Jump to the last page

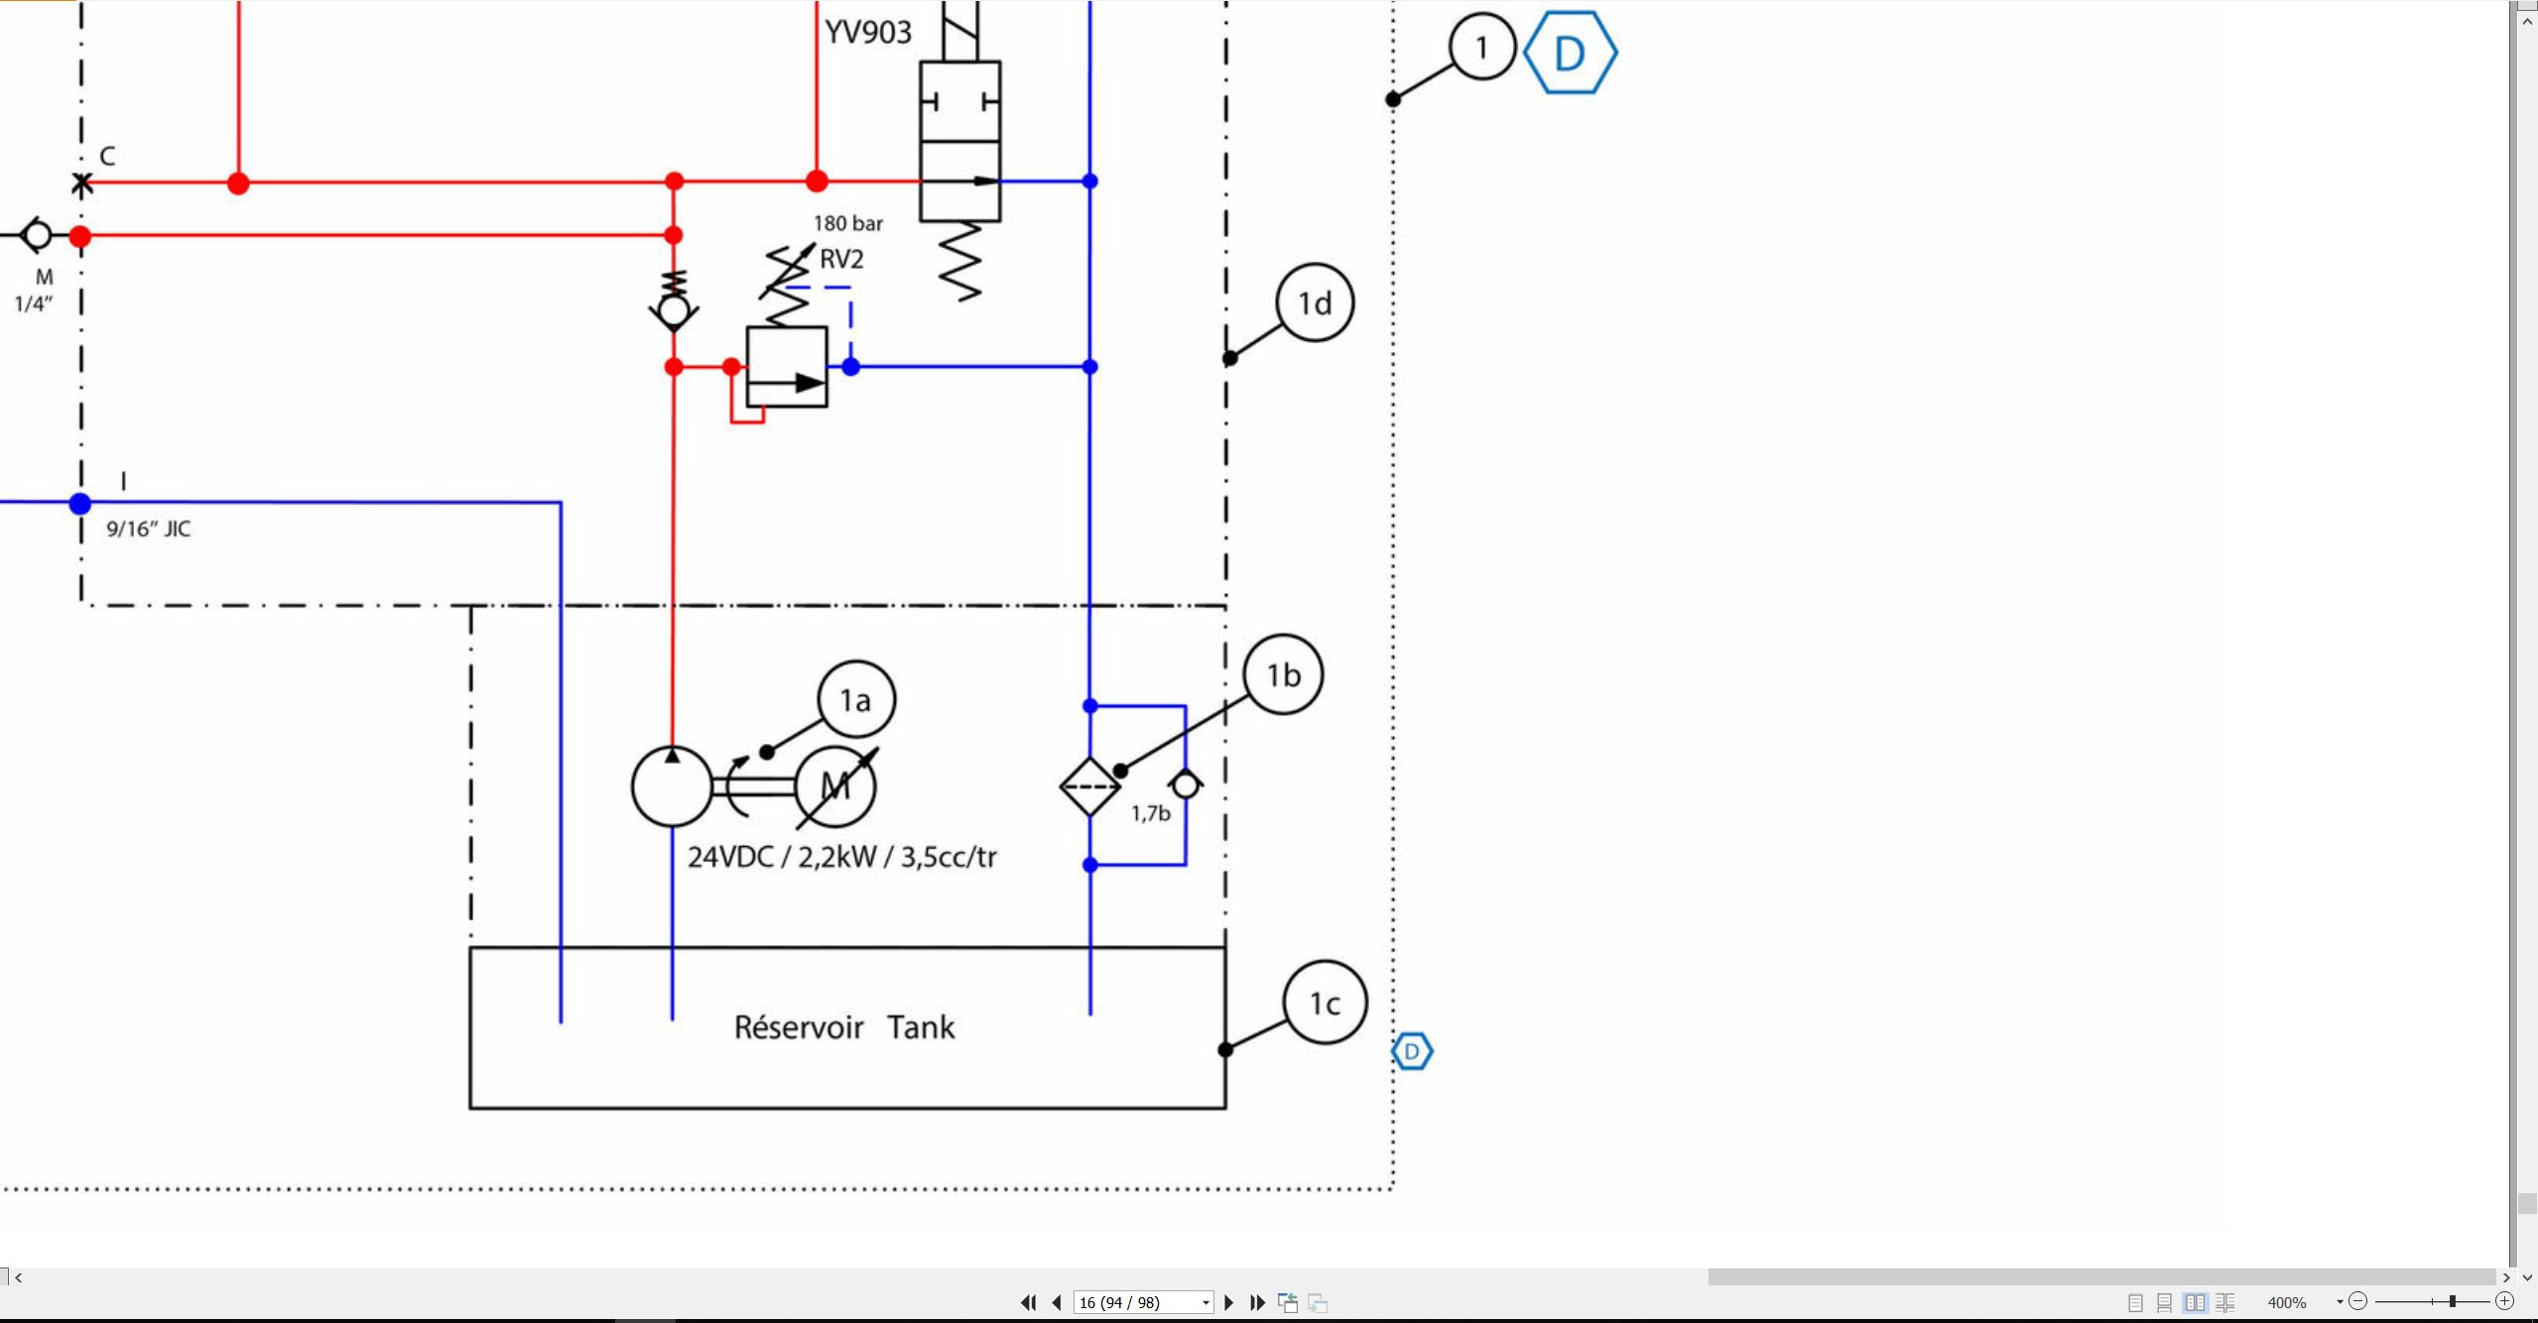coord(1257,1302)
